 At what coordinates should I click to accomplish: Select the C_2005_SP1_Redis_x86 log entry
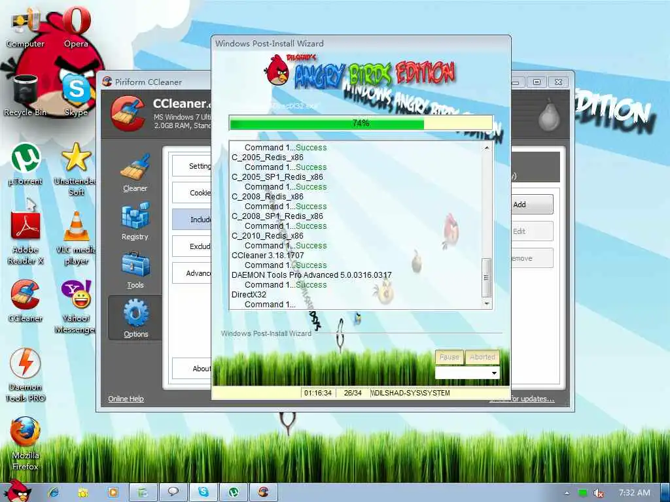pyautogui.click(x=277, y=176)
